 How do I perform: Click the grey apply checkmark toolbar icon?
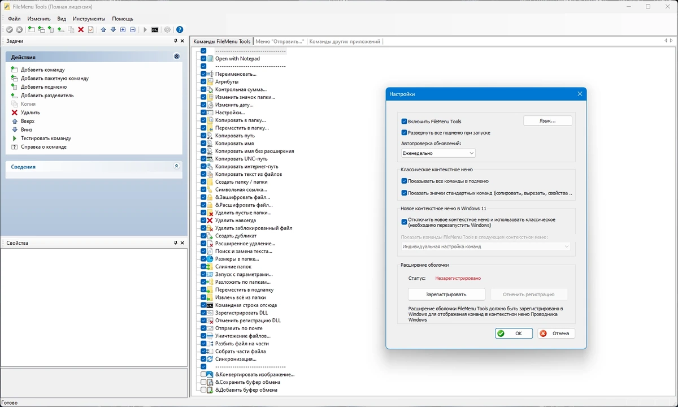point(9,29)
